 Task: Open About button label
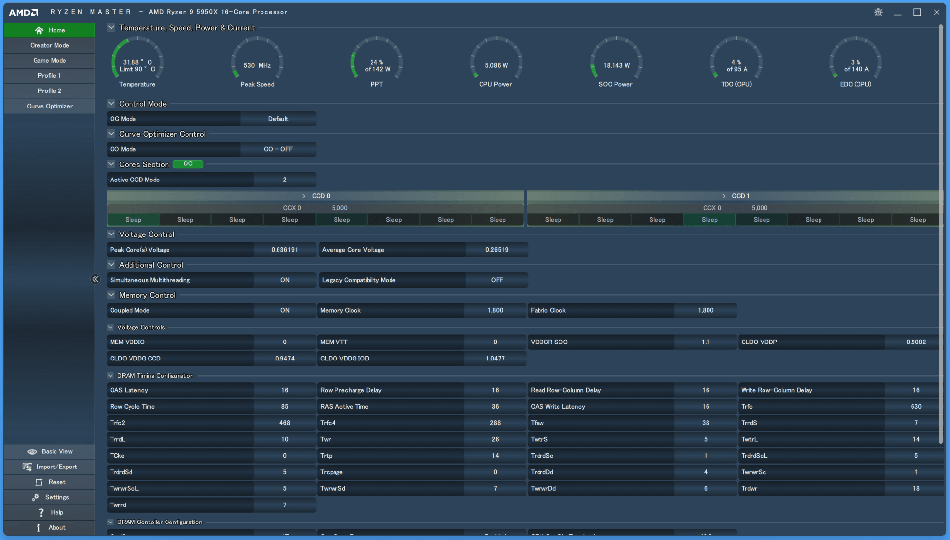tap(57, 527)
